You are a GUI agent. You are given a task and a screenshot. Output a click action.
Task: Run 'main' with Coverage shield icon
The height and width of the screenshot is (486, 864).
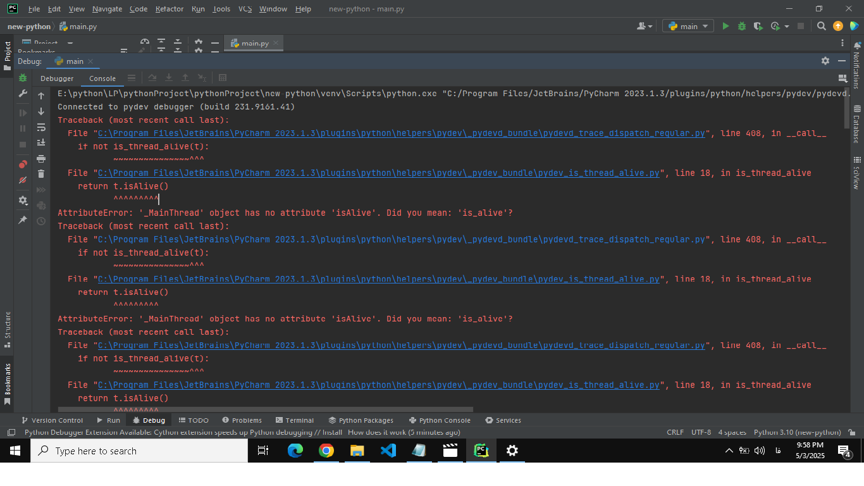758,26
